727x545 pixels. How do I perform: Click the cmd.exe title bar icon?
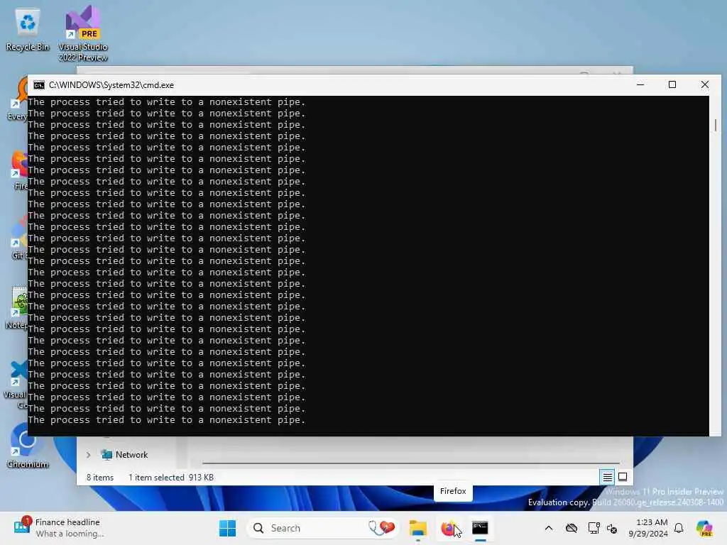point(39,85)
